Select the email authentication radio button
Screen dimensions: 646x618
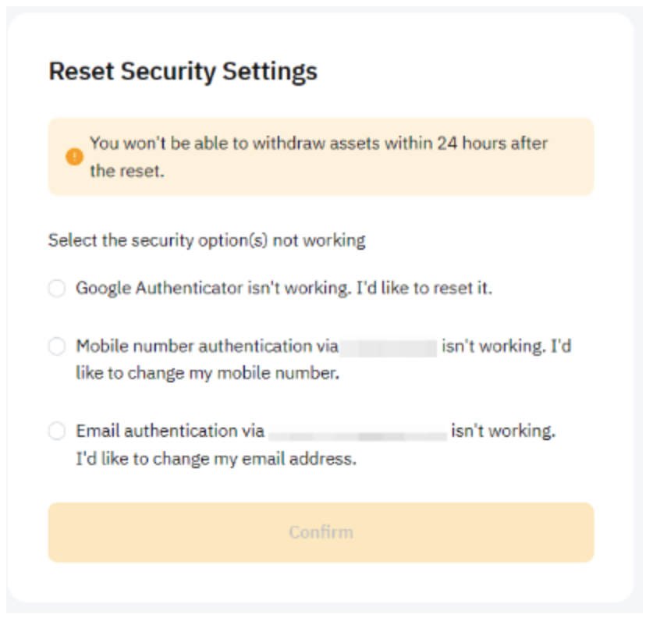pos(57,432)
